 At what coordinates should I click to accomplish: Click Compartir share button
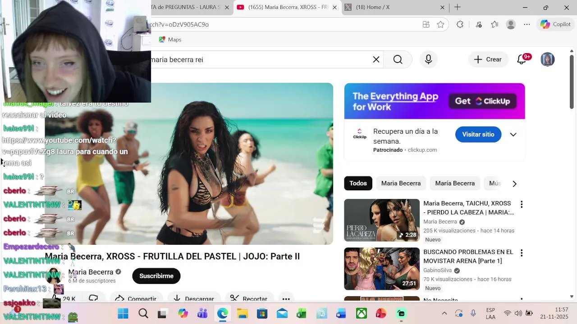137,299
